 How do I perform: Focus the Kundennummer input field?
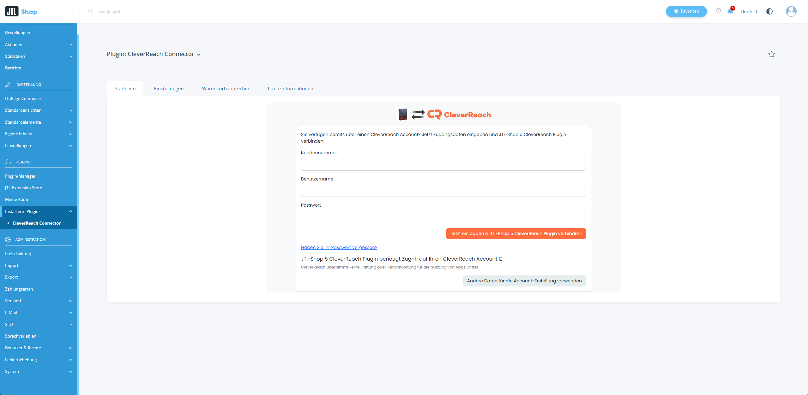443,165
